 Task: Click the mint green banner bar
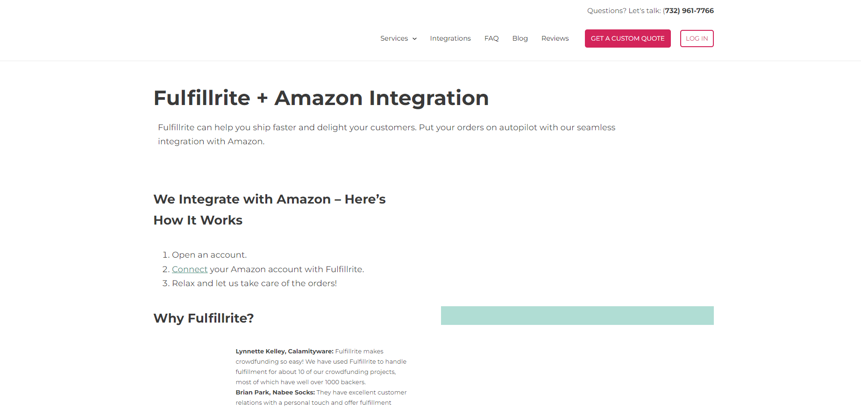[577, 316]
